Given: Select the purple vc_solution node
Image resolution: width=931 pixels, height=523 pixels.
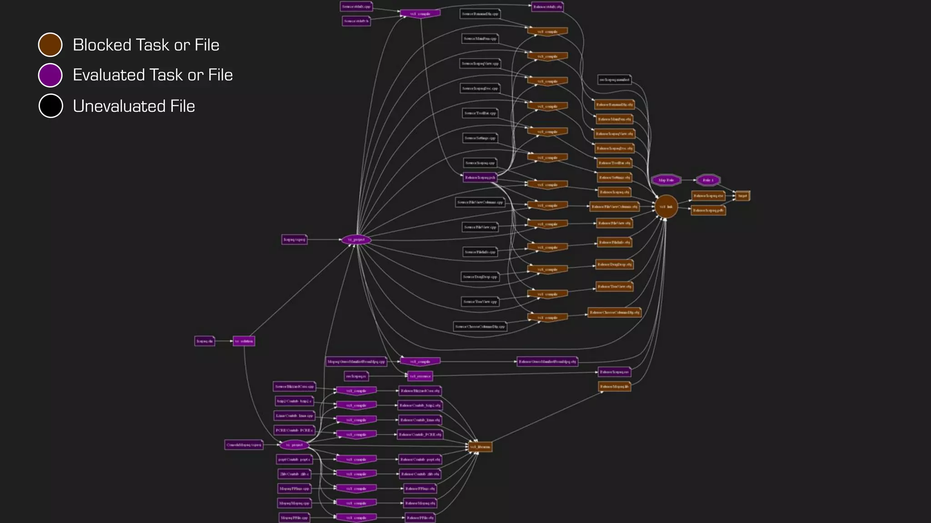Looking at the screenshot, I should 244,341.
